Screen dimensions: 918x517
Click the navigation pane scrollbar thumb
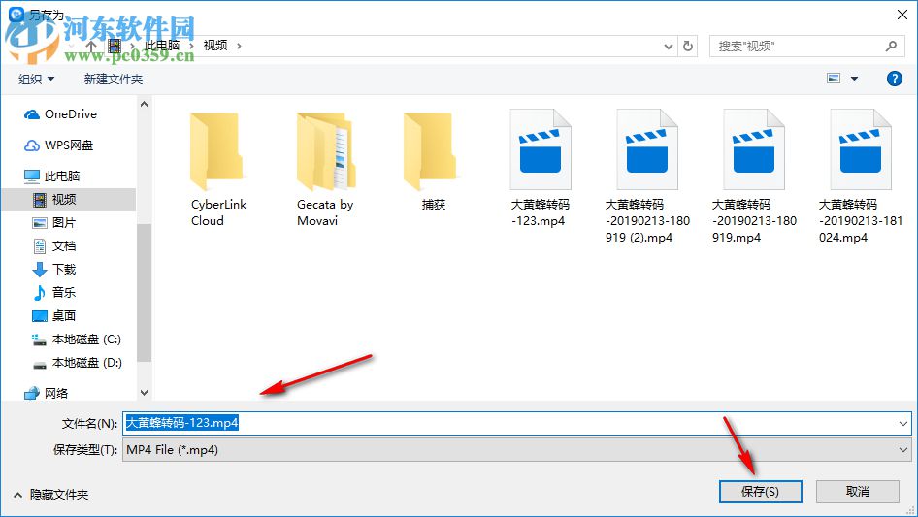tap(144, 292)
